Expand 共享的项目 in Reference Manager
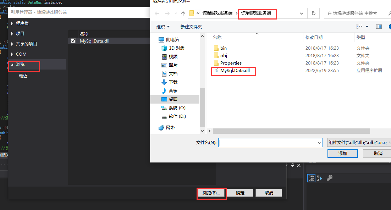Screen dimensions: 391x210 (12, 44)
